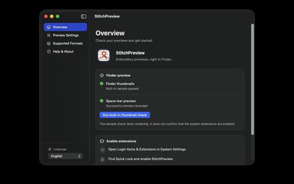Click the Language globe icon

coord(50,149)
